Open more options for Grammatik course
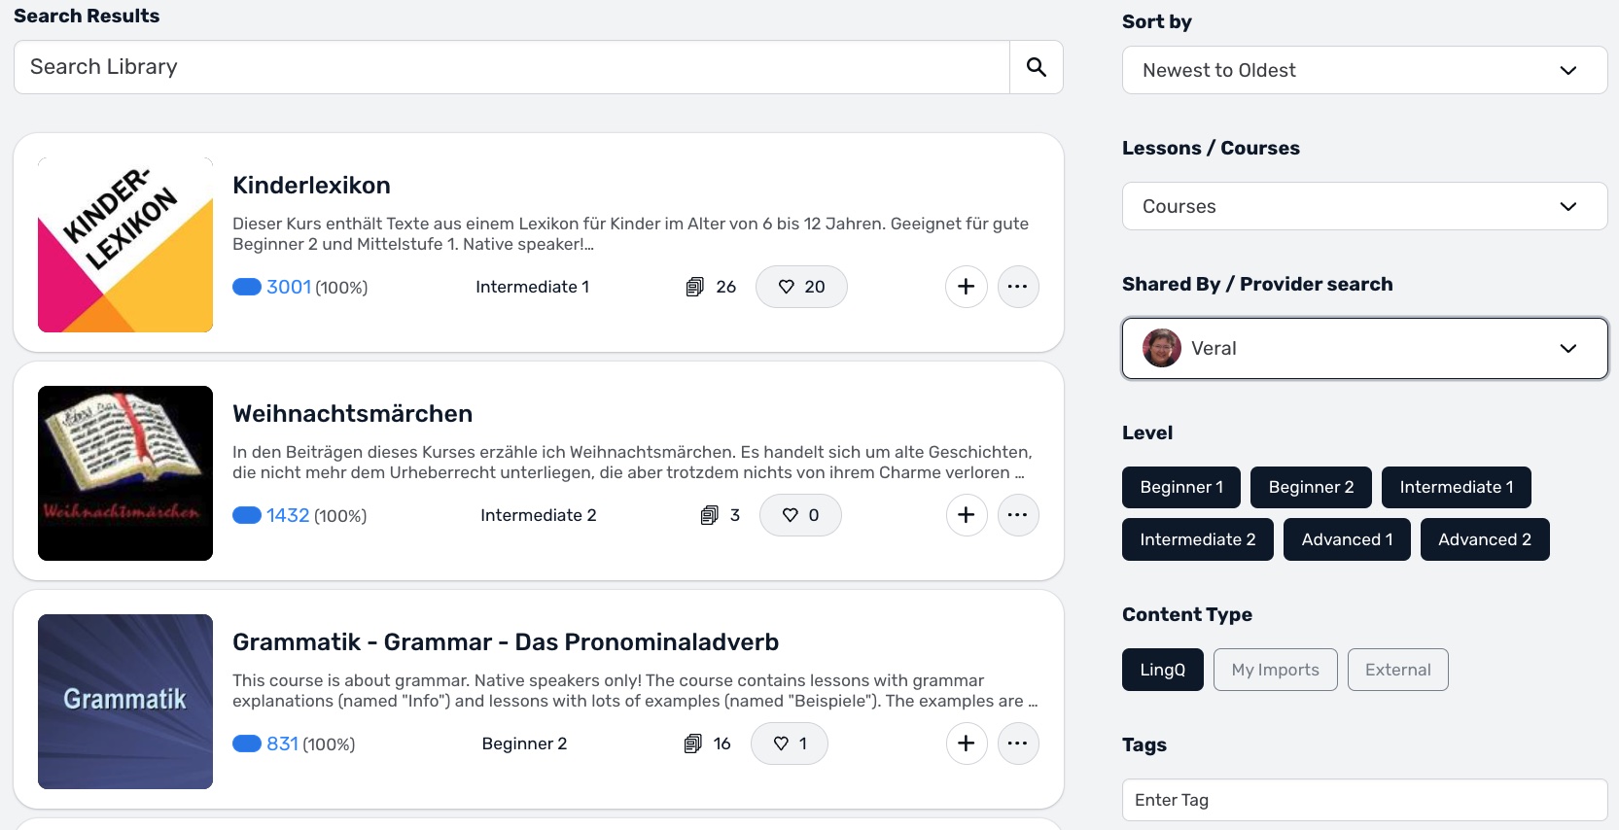This screenshot has width=1619, height=830. tap(1018, 744)
